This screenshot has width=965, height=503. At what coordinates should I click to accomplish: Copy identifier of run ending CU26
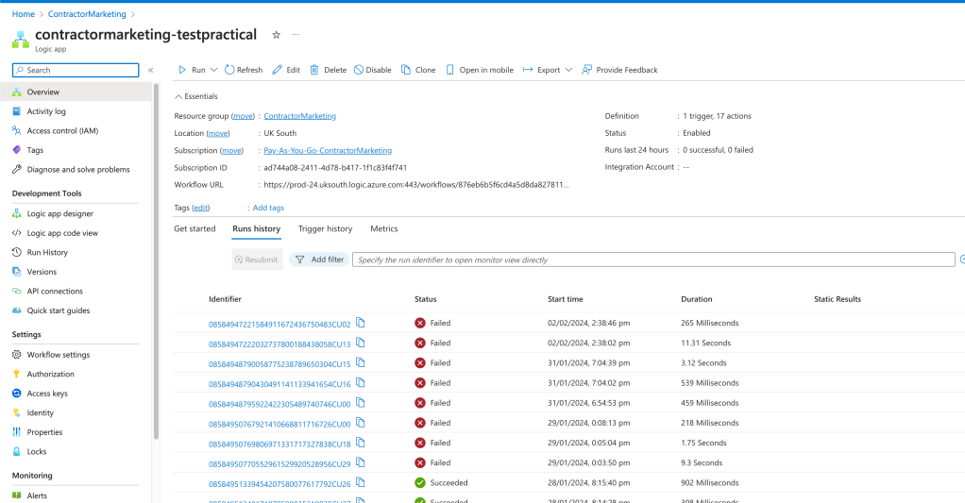click(361, 482)
